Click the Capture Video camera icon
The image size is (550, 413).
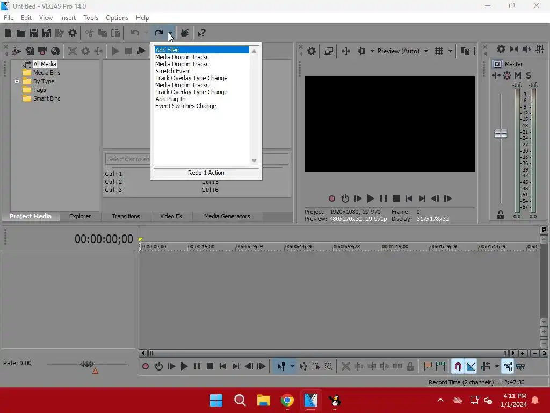(x=42, y=51)
